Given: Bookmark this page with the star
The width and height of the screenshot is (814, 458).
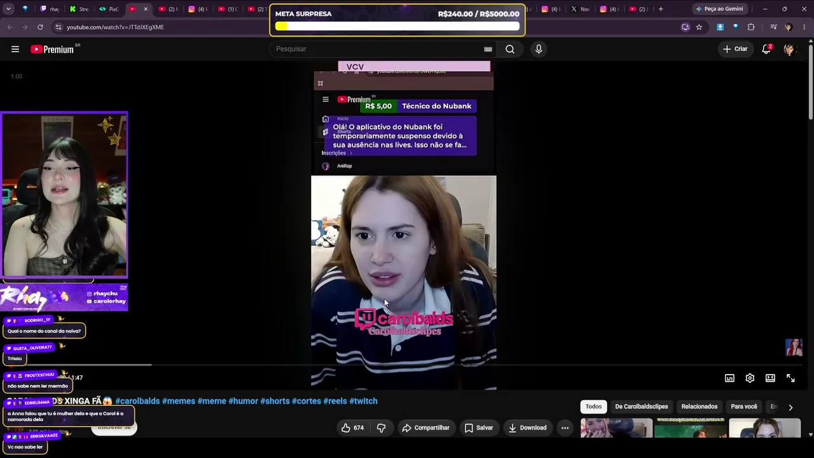Looking at the screenshot, I should pyautogui.click(x=699, y=27).
